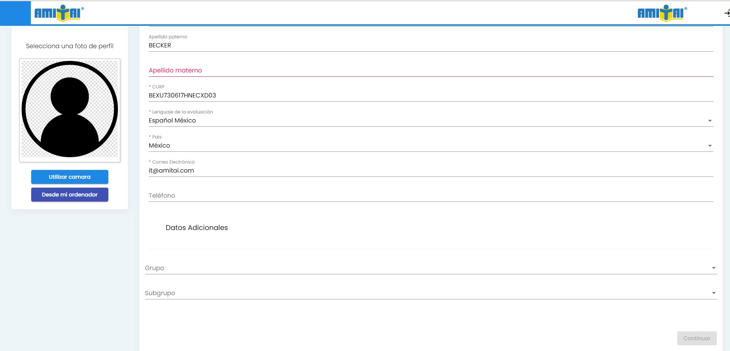730x351 pixels.
Task: Select the Español México language value
Action: pyautogui.click(x=172, y=121)
